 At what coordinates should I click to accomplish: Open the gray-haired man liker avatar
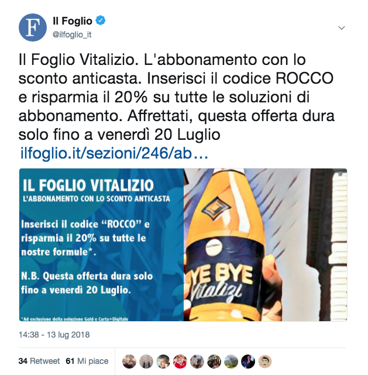[x=163, y=361]
